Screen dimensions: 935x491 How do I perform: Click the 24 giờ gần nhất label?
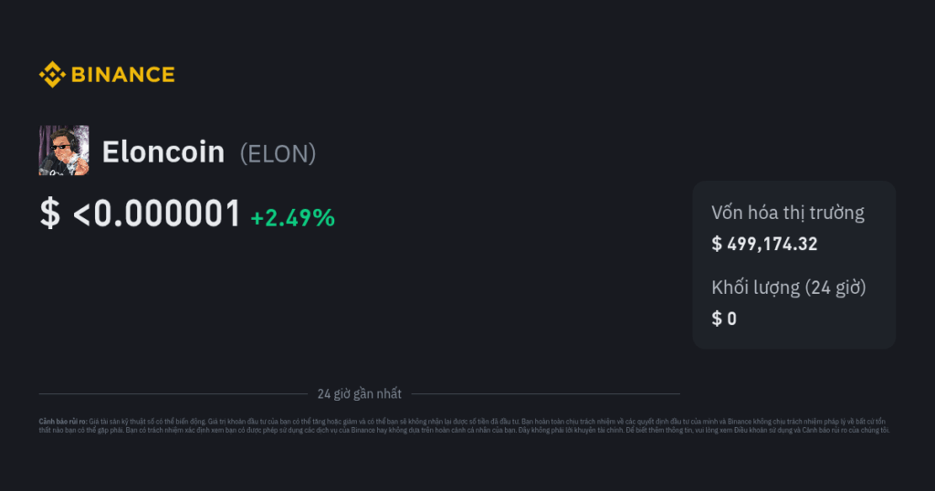(x=360, y=394)
